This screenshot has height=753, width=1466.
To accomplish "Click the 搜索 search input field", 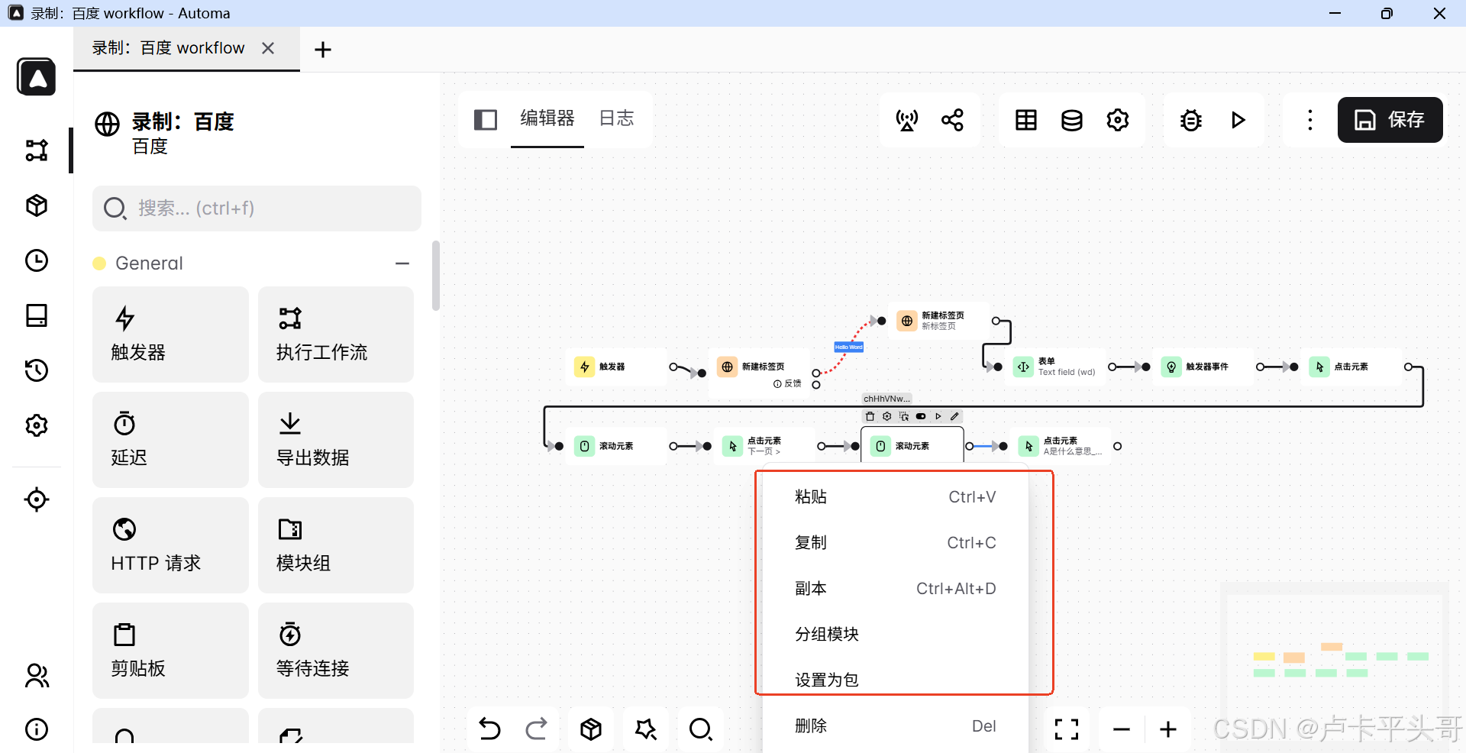I will 256,208.
